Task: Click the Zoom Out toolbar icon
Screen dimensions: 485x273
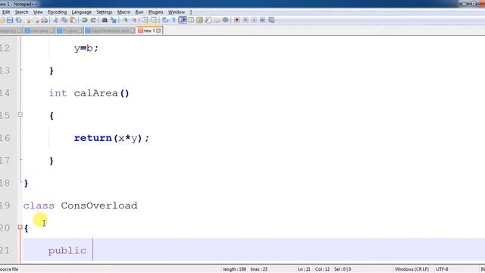Action: [134, 20]
